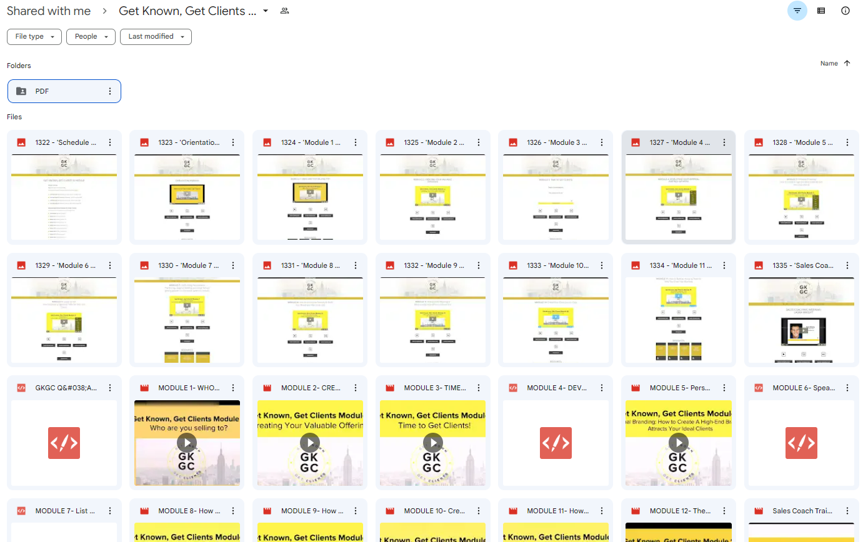Viewport: 863px width, 542px height.
Task: Open more actions for 1332 Module 9 file
Action: click(479, 266)
